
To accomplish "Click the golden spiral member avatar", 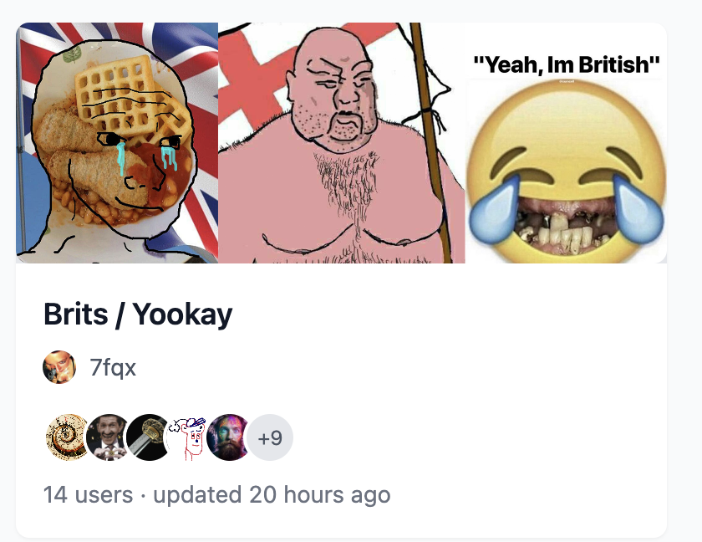I will point(67,437).
